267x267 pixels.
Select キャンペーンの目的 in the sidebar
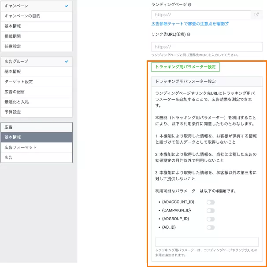point(36,16)
